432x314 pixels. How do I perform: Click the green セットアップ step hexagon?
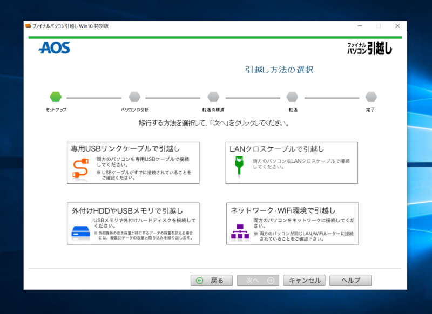coord(56,97)
